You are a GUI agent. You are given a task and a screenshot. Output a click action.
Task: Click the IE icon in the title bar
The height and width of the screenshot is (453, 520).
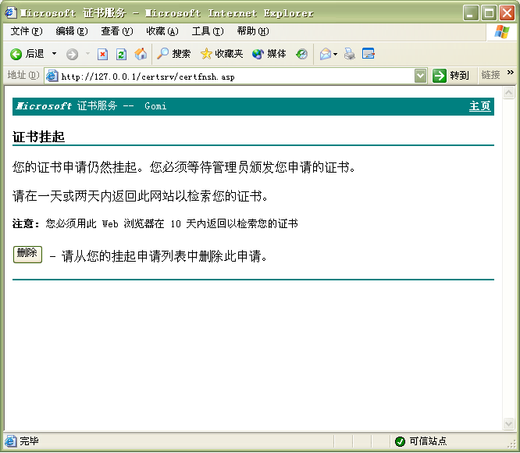tap(11, 12)
